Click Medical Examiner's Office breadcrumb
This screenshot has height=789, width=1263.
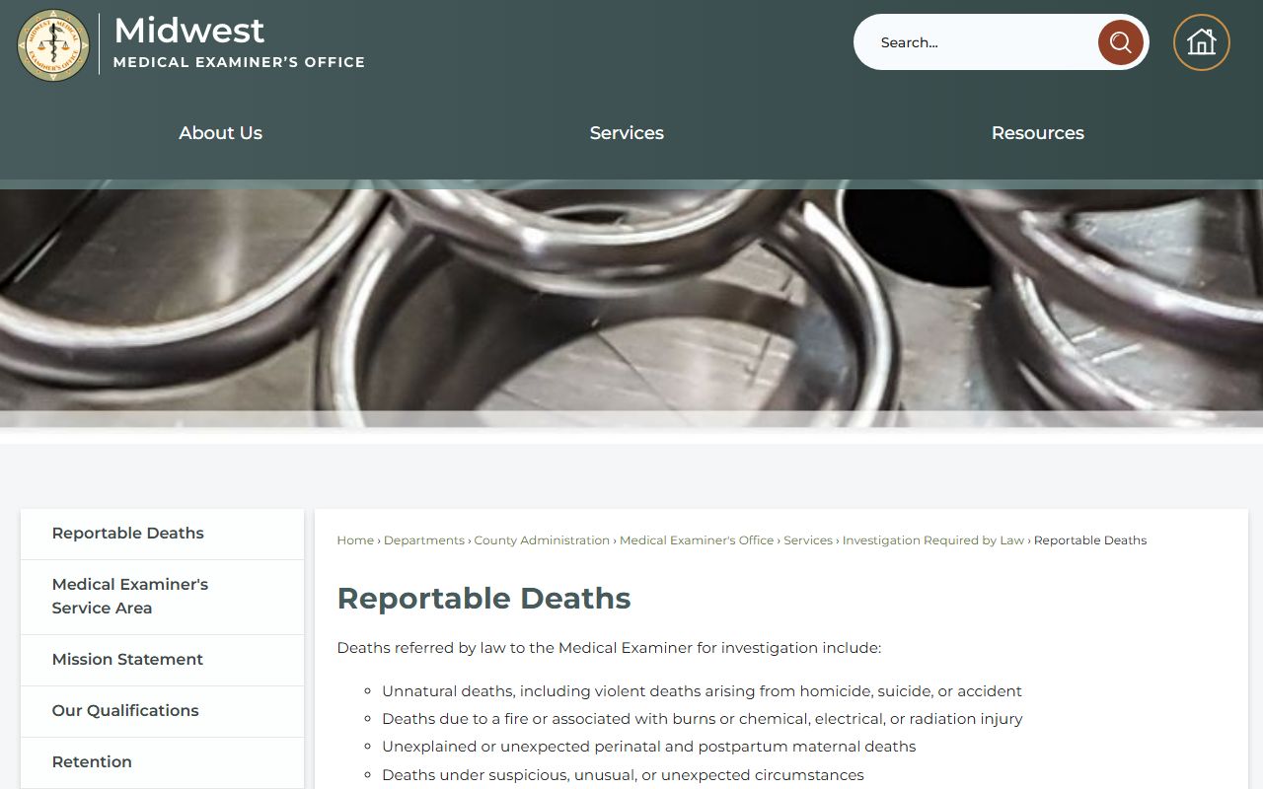(x=697, y=540)
